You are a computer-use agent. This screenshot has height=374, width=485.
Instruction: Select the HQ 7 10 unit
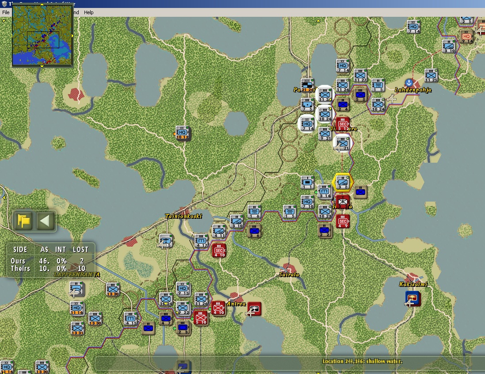point(307,202)
